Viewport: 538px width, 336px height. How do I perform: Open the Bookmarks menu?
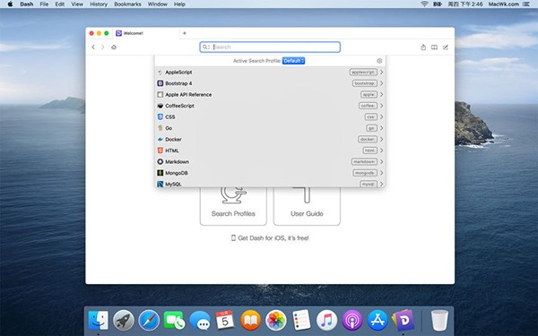(x=127, y=4)
